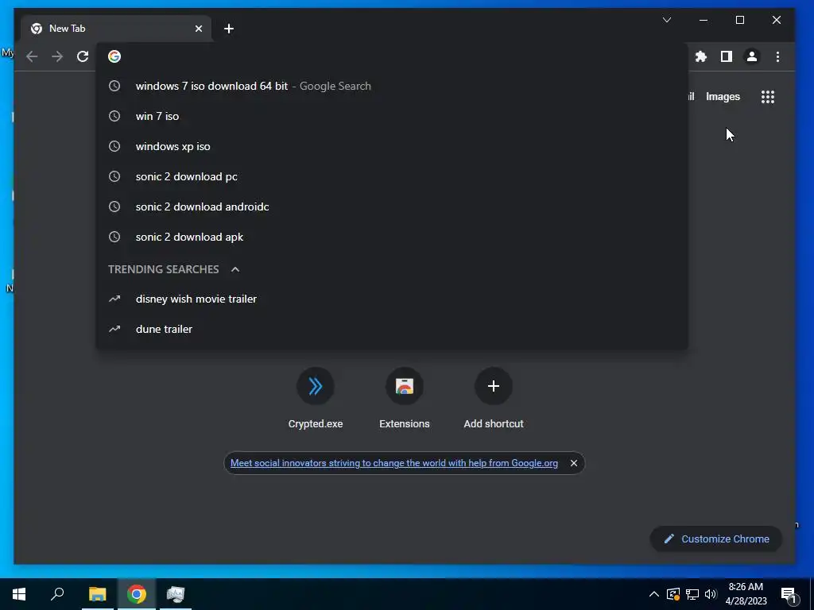Open the taskbar search icon
Image resolution: width=814 pixels, height=610 pixels.
(x=57, y=594)
